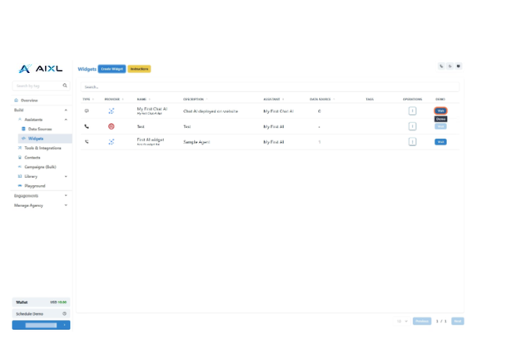Click the provider icon of the Test widget
This screenshot has width=517, height=359.
coord(112,126)
